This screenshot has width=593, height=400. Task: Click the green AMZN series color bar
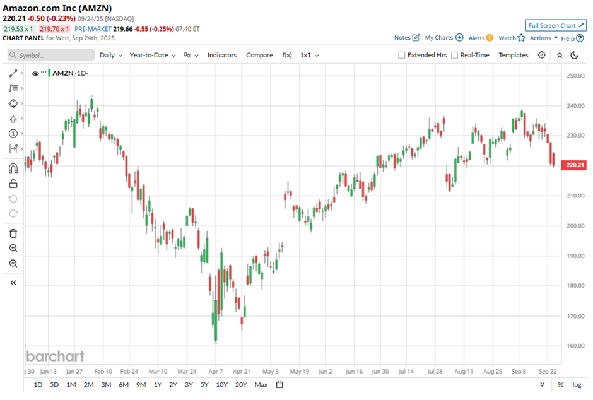[x=49, y=73]
